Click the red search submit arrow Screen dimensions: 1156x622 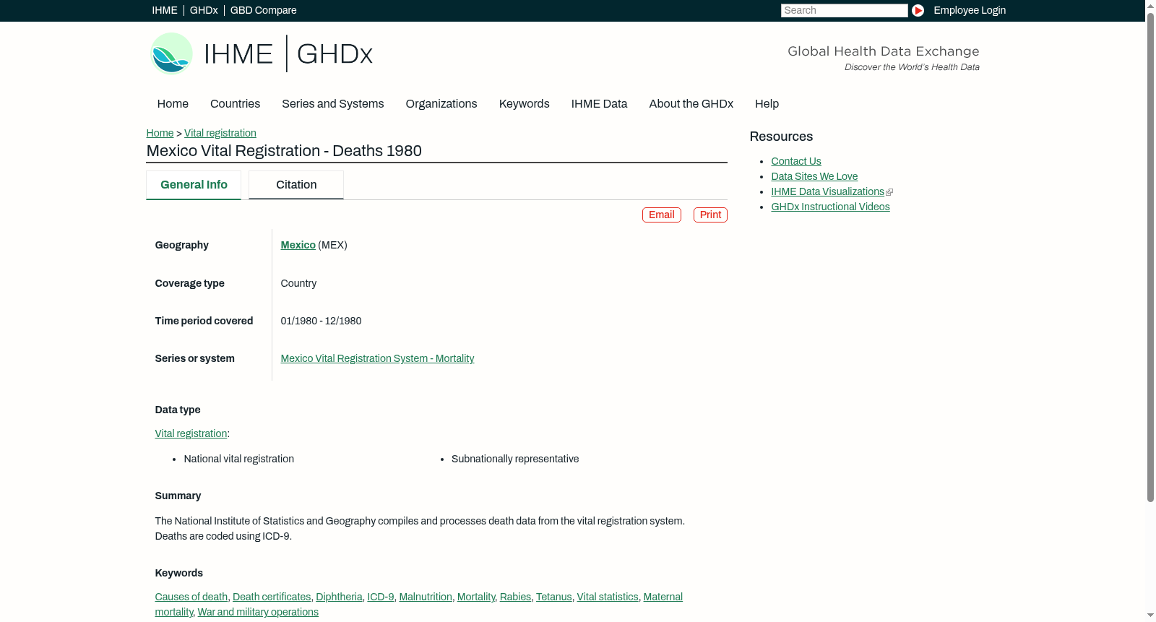coord(918,10)
